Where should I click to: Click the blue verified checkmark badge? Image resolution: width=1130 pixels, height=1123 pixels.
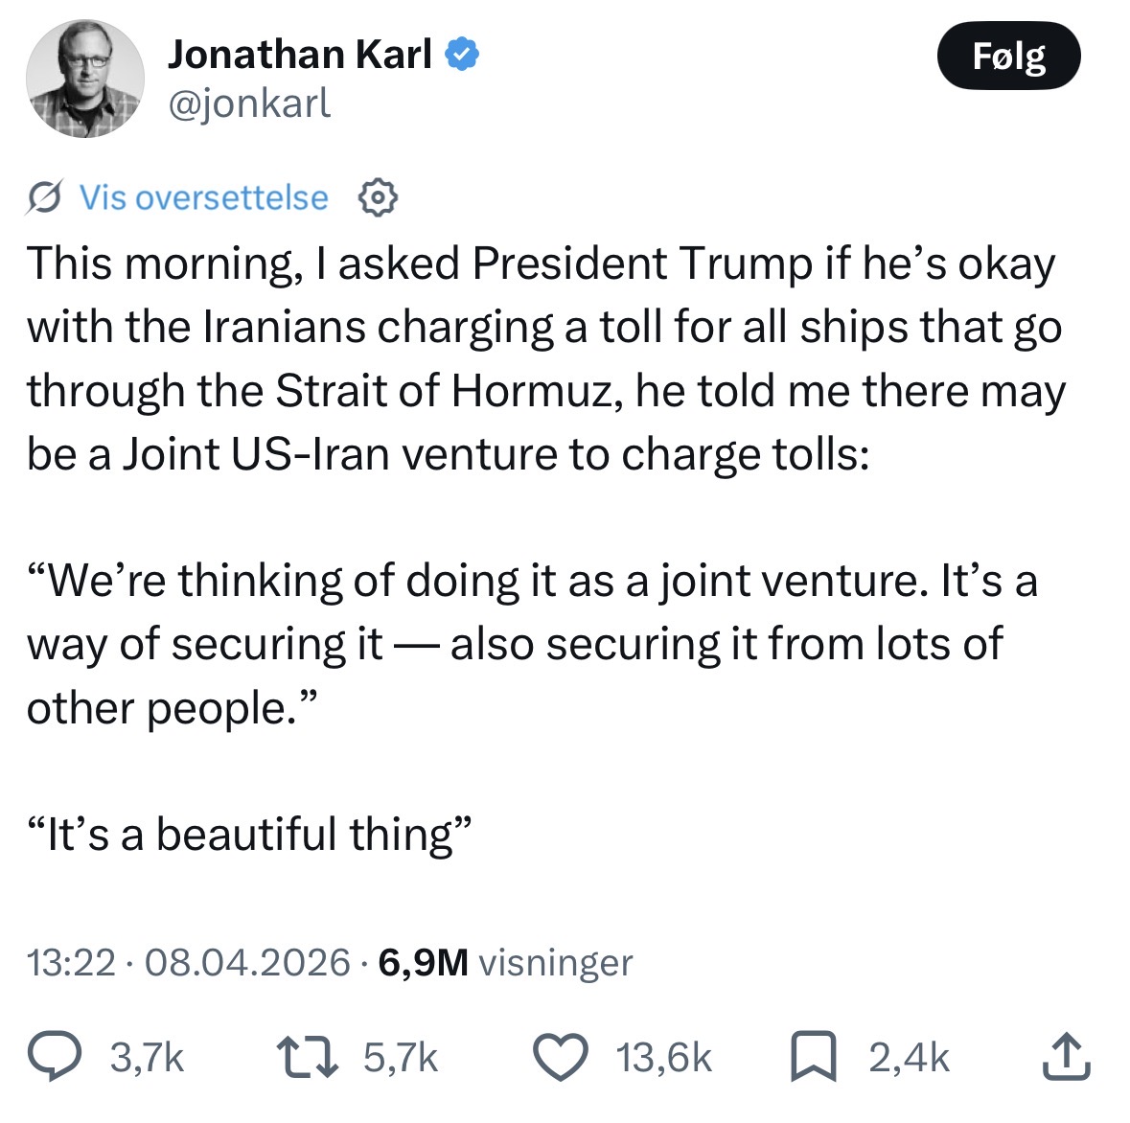point(464,55)
